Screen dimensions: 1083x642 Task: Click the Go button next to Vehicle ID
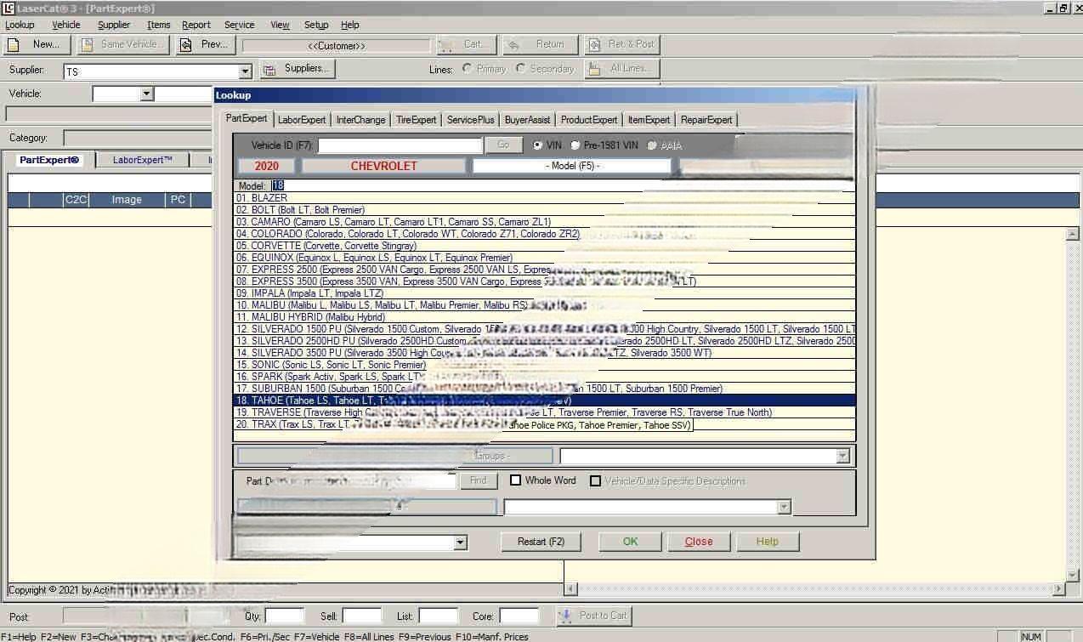(x=503, y=145)
